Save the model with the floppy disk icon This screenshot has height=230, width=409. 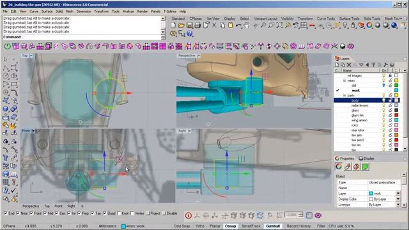(x=190, y=26)
